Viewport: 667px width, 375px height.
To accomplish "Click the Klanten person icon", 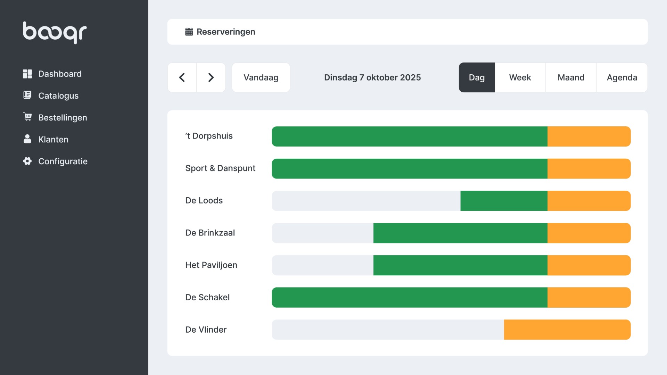I will coord(27,139).
